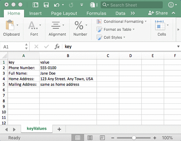The height and width of the screenshot is (141, 181).
Task: Click the Excel workbook file icon
Action: click(x=92, y=5)
